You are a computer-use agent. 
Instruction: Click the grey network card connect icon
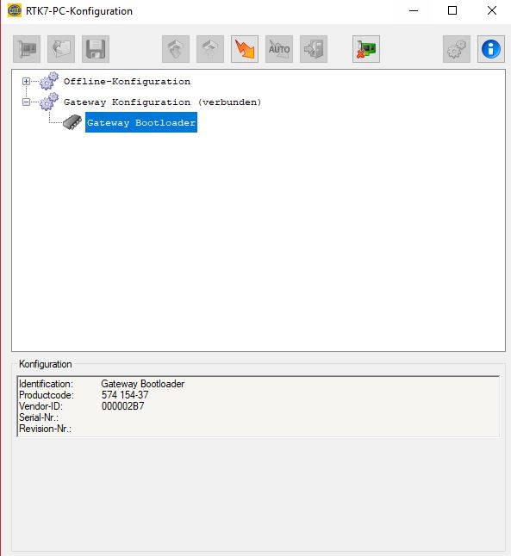[27, 49]
